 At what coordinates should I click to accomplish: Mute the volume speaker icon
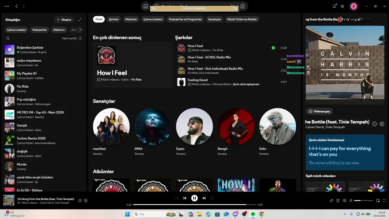pyautogui.click(x=351, y=200)
